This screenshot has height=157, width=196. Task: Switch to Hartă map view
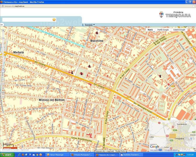tap(150, 30)
